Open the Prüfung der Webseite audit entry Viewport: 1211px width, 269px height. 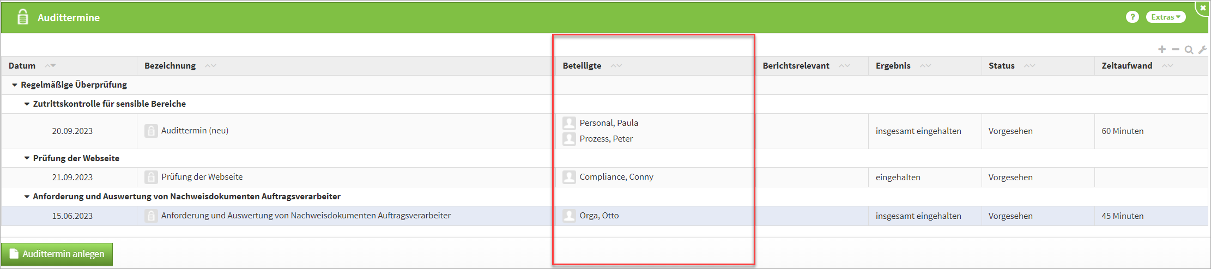[202, 177]
